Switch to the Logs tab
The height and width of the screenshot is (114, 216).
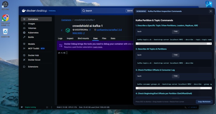[x=60, y=38]
